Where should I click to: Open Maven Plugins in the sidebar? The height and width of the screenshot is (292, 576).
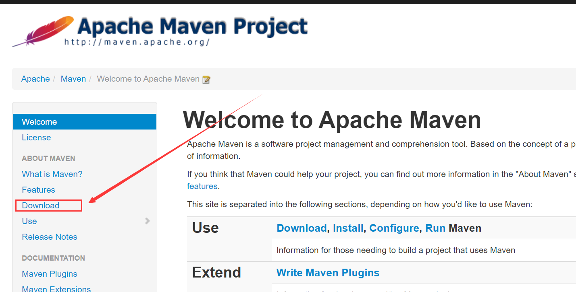point(50,274)
